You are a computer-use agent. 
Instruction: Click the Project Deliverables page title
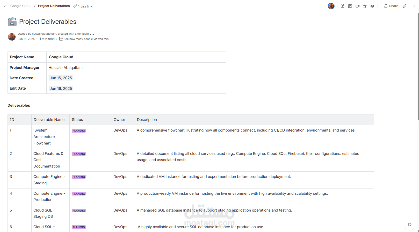pyautogui.click(x=48, y=22)
